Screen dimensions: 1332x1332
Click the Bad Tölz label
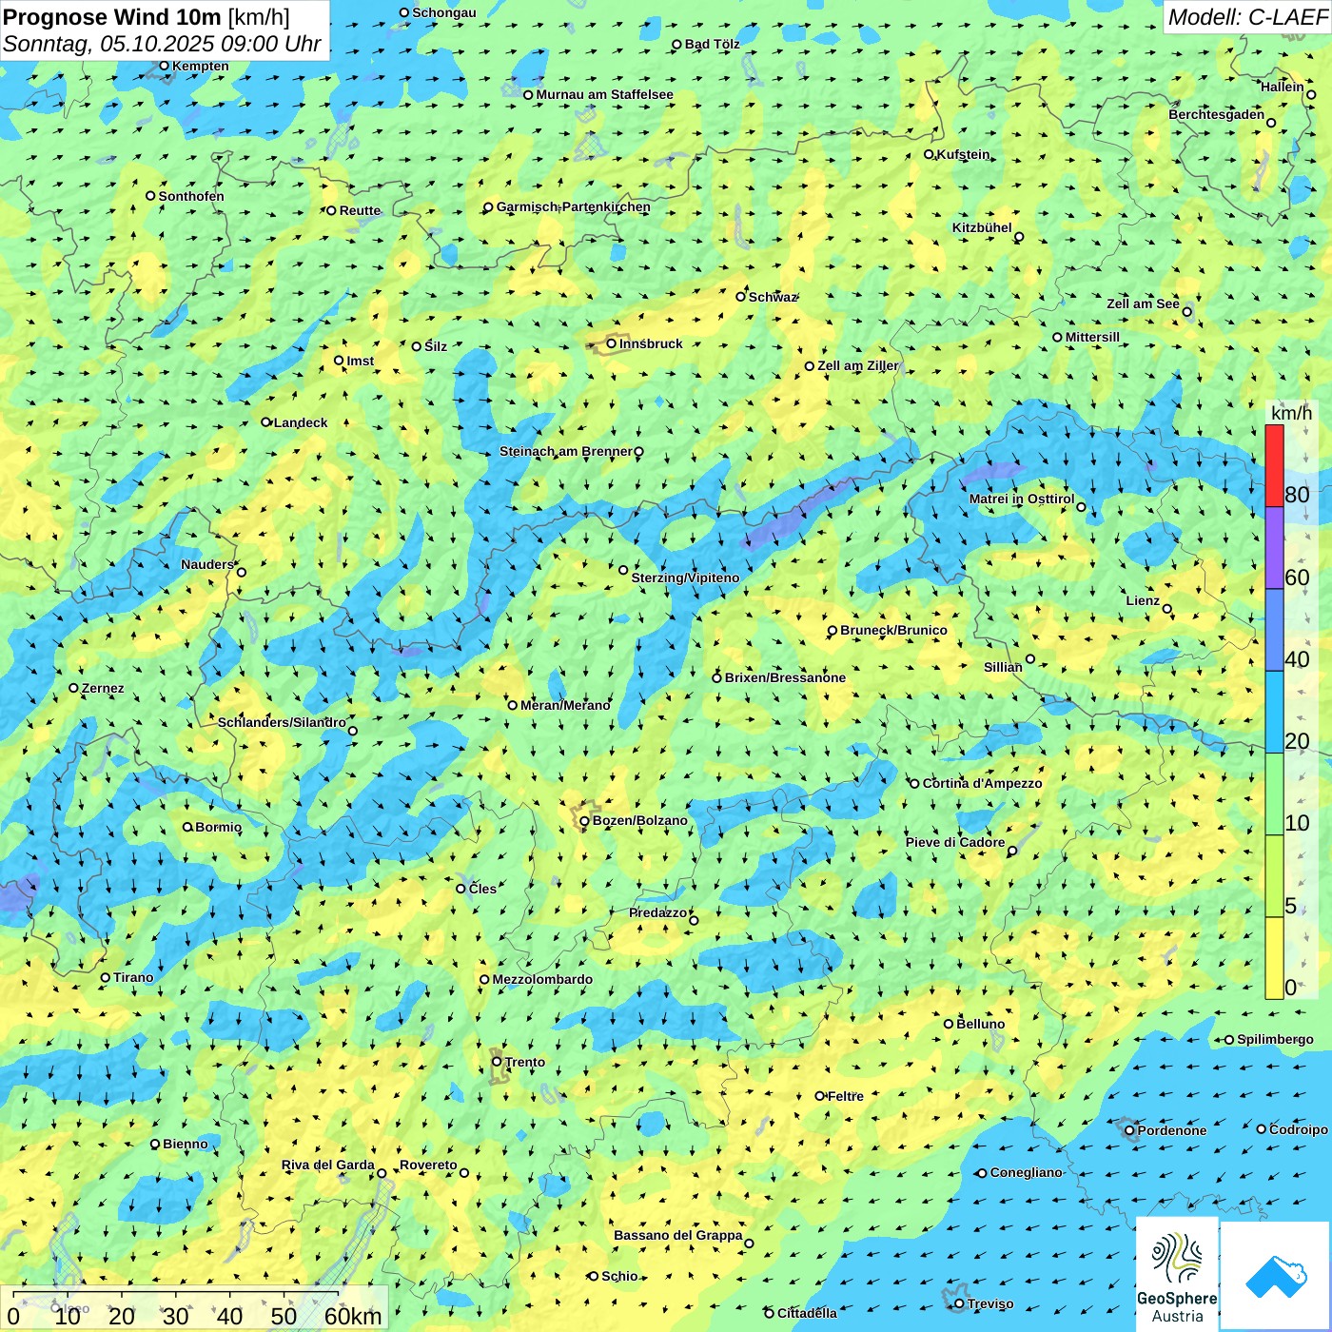coord(712,44)
